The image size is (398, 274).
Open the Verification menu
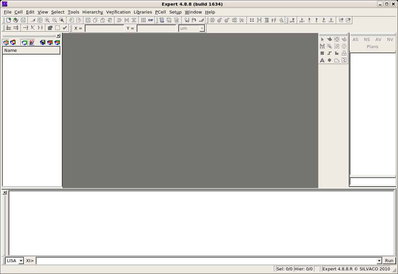(118, 12)
